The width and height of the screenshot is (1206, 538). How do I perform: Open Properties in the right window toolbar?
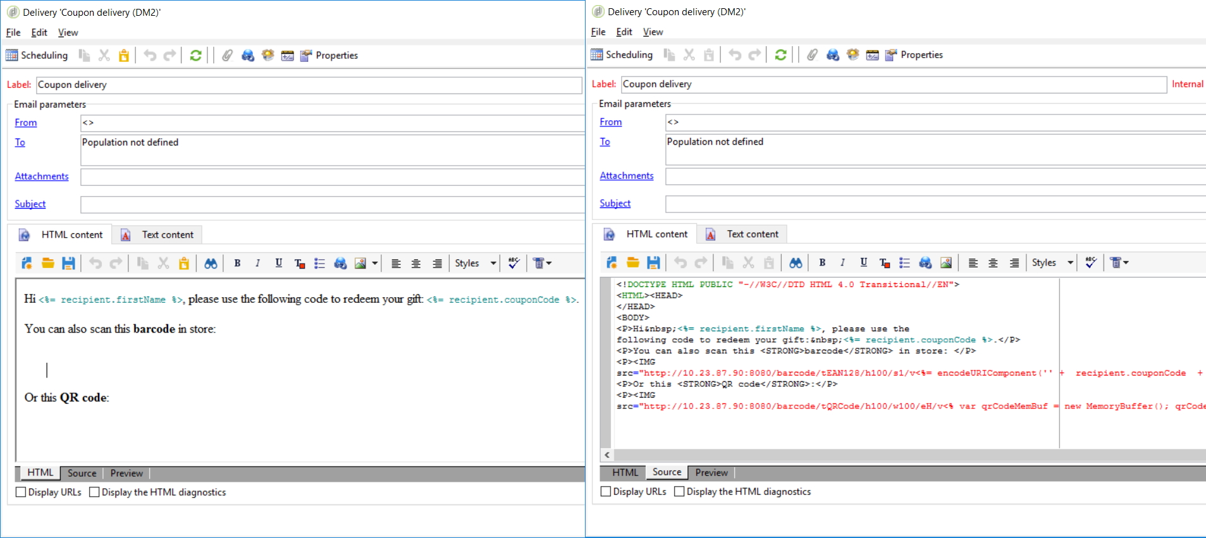[921, 55]
